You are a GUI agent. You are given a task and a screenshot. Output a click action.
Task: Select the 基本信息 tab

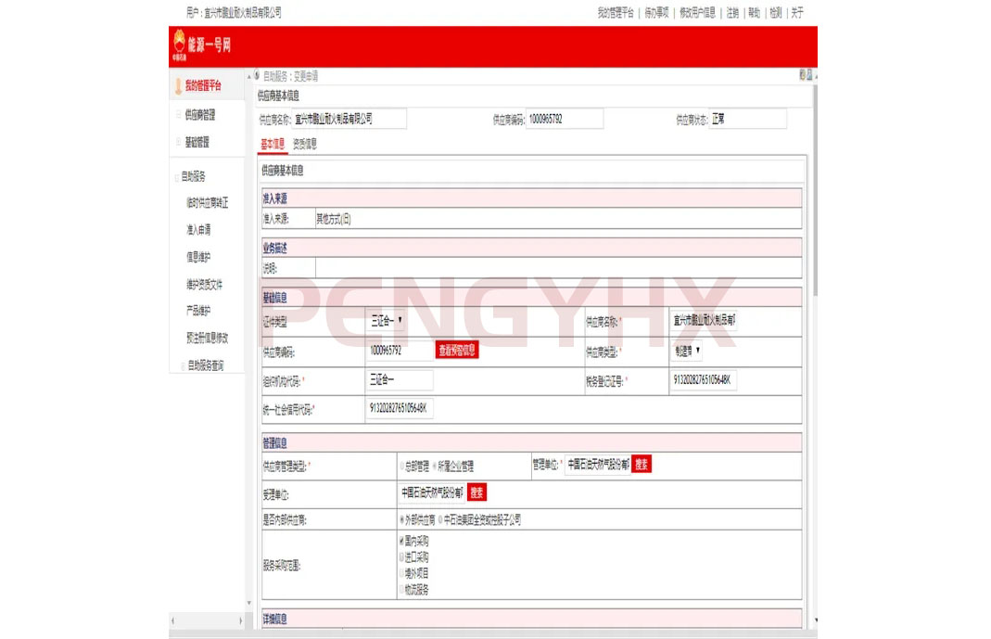pos(273,144)
